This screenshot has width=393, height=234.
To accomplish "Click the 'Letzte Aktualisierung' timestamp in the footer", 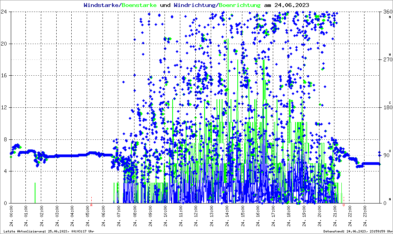I will (x=49, y=231).
